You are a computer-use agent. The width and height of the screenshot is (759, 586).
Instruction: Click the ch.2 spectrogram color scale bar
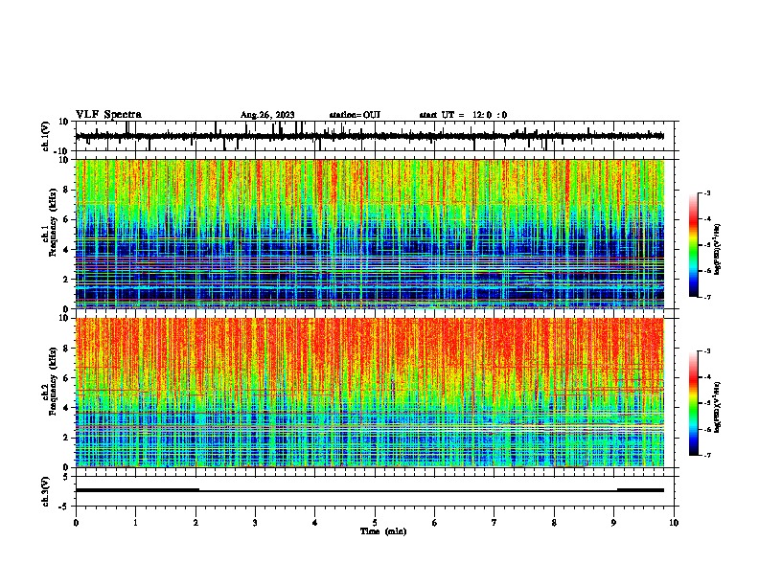tap(694, 403)
